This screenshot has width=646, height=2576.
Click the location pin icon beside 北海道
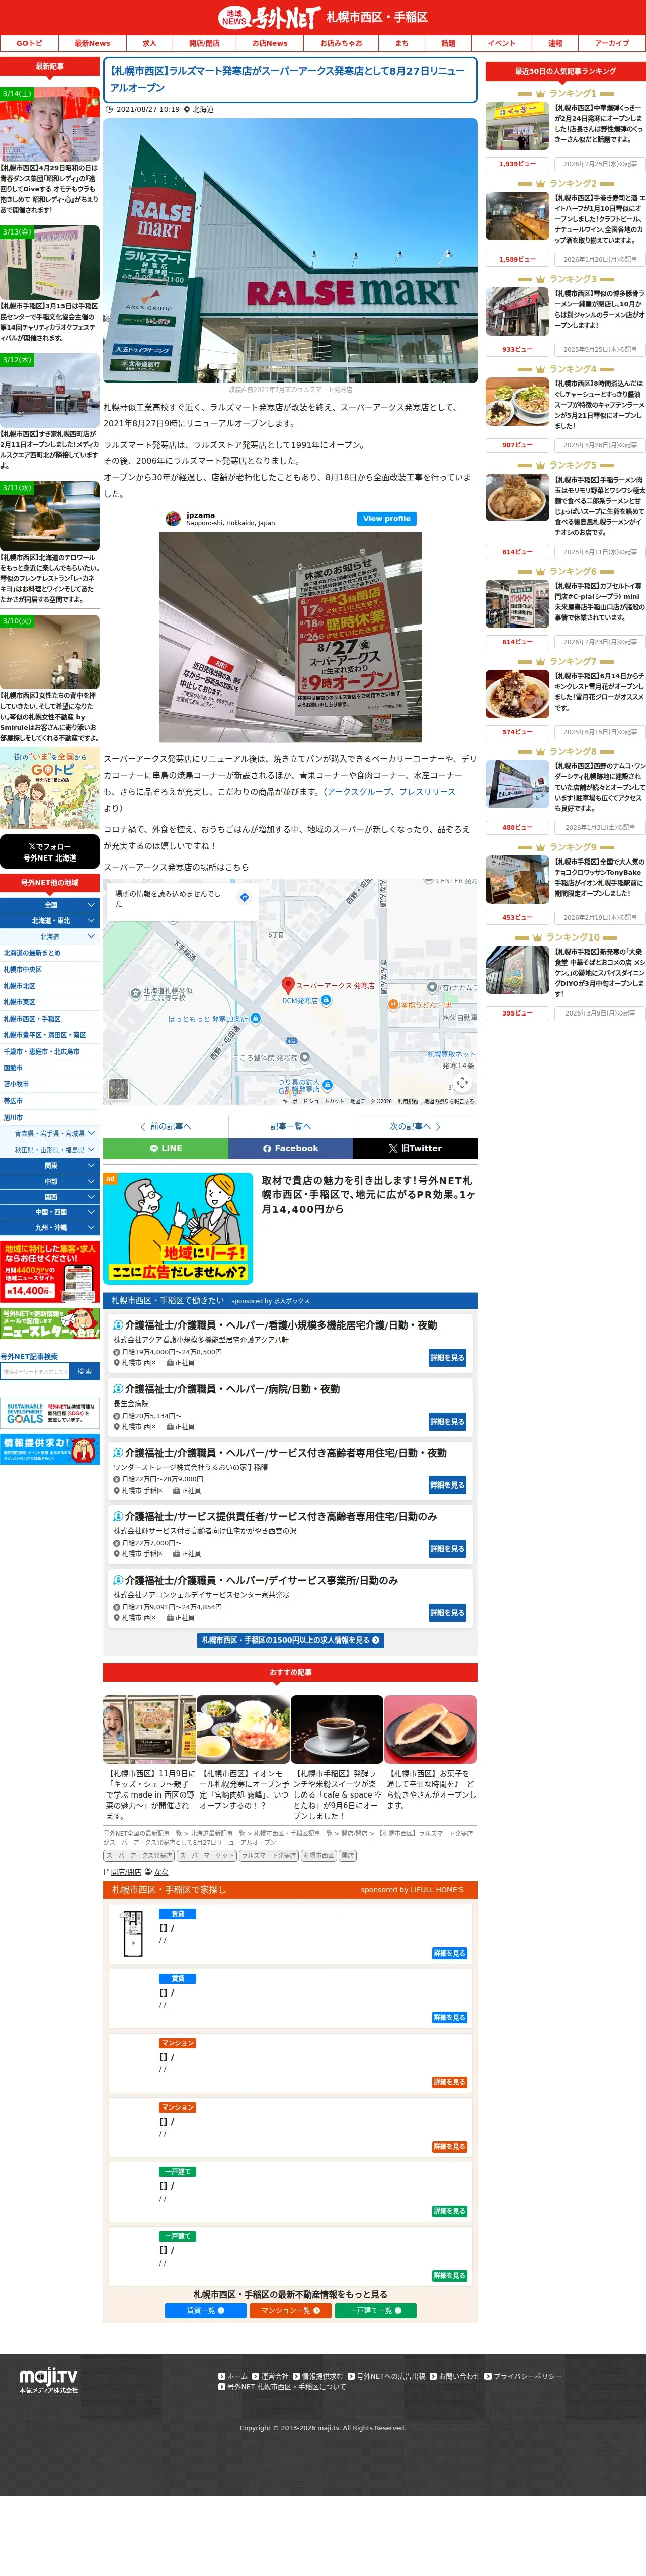(187, 109)
